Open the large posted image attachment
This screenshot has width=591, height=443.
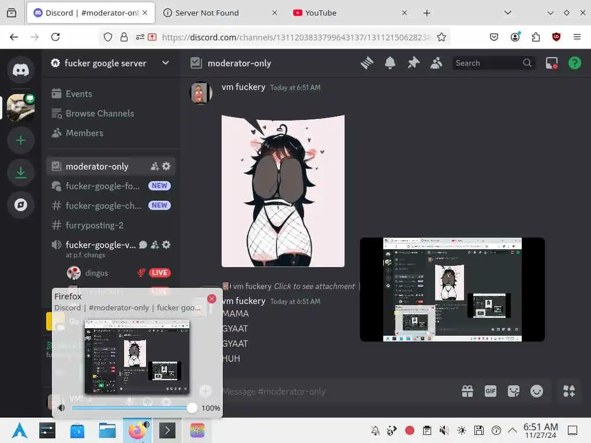[x=283, y=191]
